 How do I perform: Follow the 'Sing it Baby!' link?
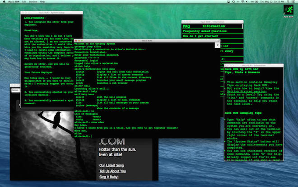coord(109,177)
